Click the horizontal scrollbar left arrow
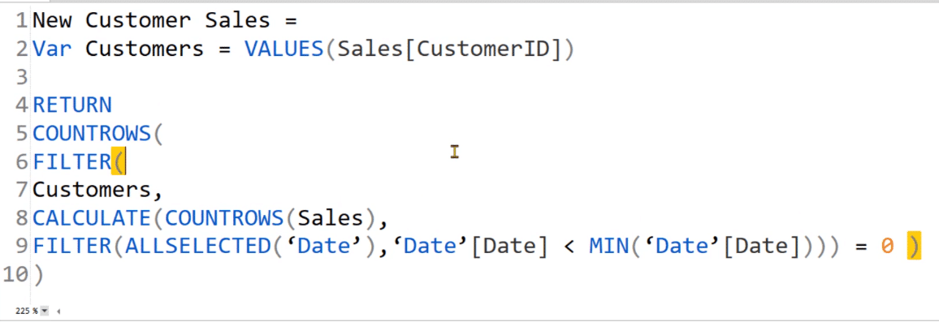Image resolution: width=939 pixels, height=322 pixels. pos(58,311)
